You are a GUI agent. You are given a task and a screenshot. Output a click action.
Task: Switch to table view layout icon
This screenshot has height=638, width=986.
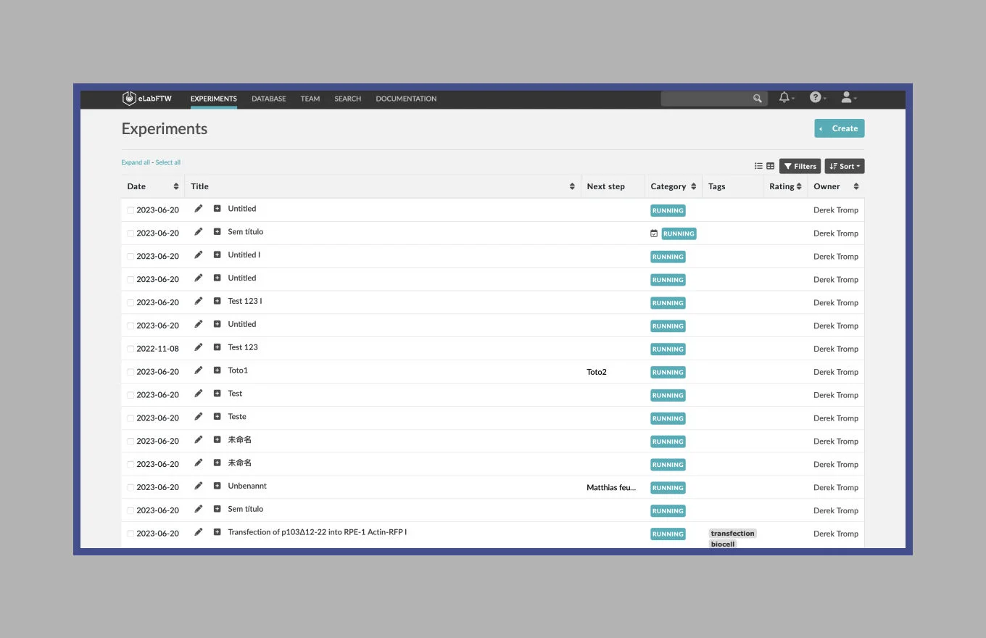(x=771, y=166)
